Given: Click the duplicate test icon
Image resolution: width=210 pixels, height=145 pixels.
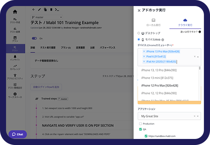Looking at the screenshot, I should click(x=45, y=9).
